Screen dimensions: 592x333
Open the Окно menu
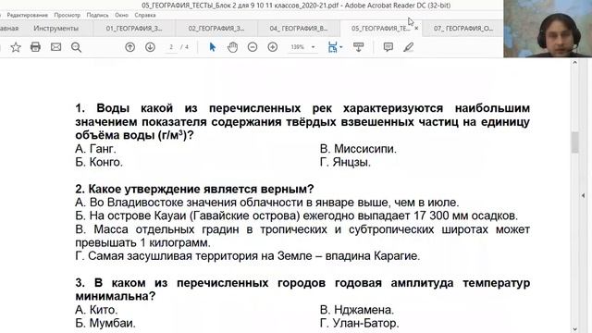click(x=121, y=15)
